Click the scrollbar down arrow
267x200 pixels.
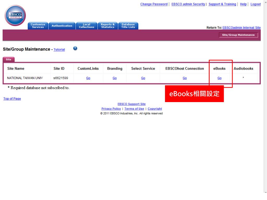[265, 192]
